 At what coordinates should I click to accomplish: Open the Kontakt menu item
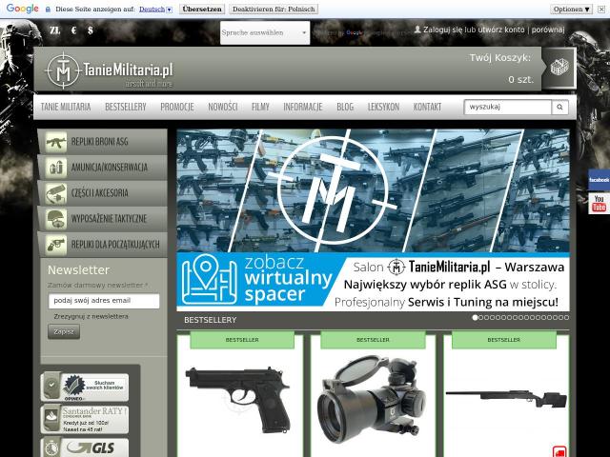point(427,107)
